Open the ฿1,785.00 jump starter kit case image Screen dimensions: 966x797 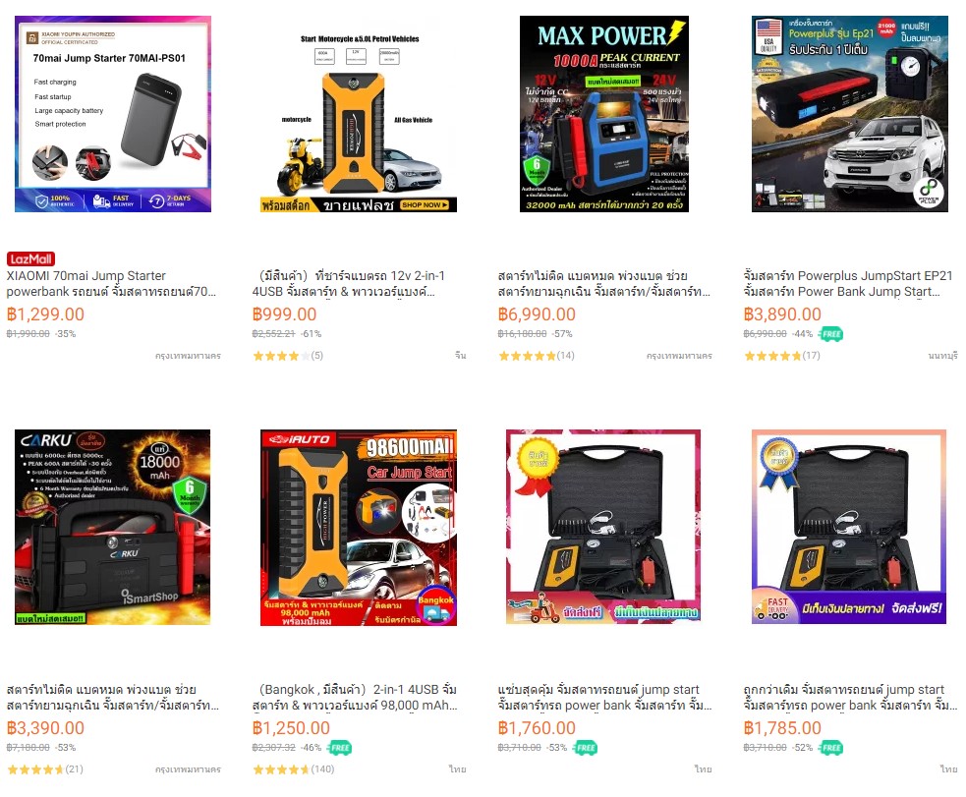pyautogui.click(x=849, y=527)
